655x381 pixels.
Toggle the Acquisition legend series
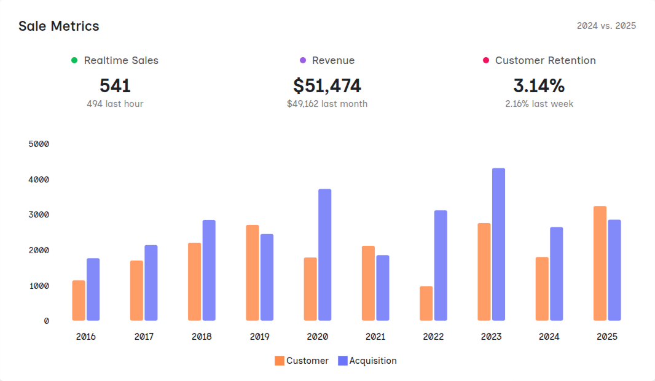[x=372, y=361]
